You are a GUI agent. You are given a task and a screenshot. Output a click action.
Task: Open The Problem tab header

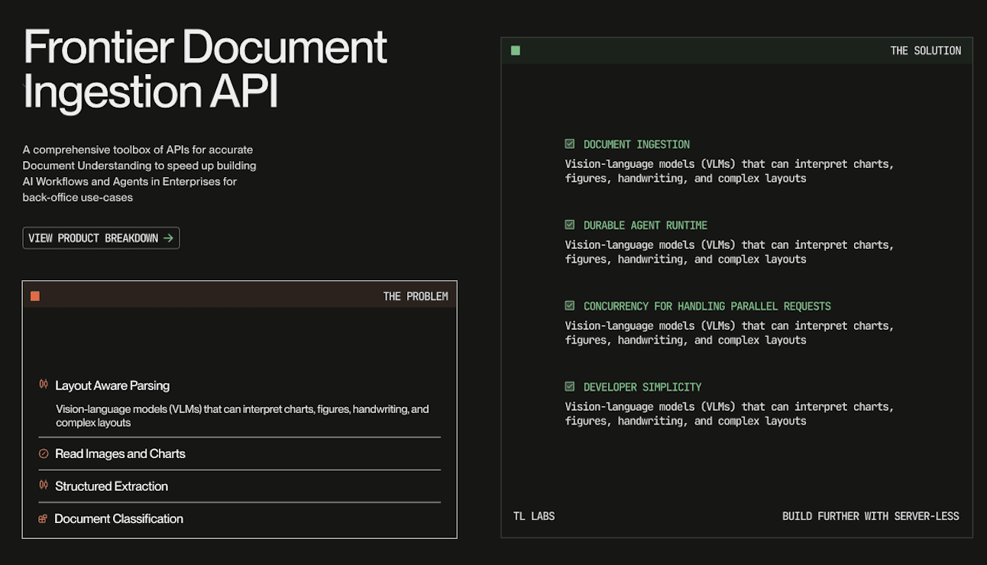pos(416,295)
